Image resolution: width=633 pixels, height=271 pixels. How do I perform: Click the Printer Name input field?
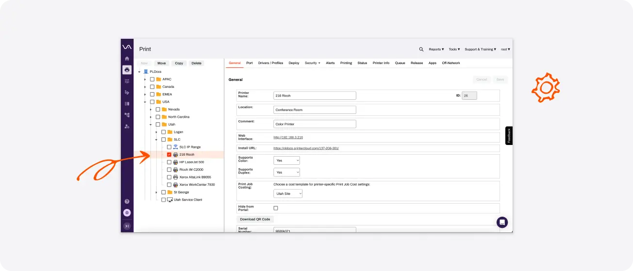click(315, 96)
